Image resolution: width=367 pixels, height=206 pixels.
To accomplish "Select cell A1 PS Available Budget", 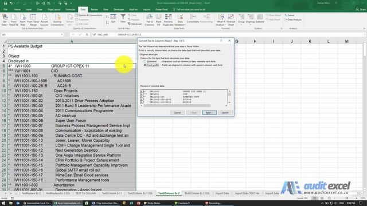I will pyautogui.click(x=72, y=46).
